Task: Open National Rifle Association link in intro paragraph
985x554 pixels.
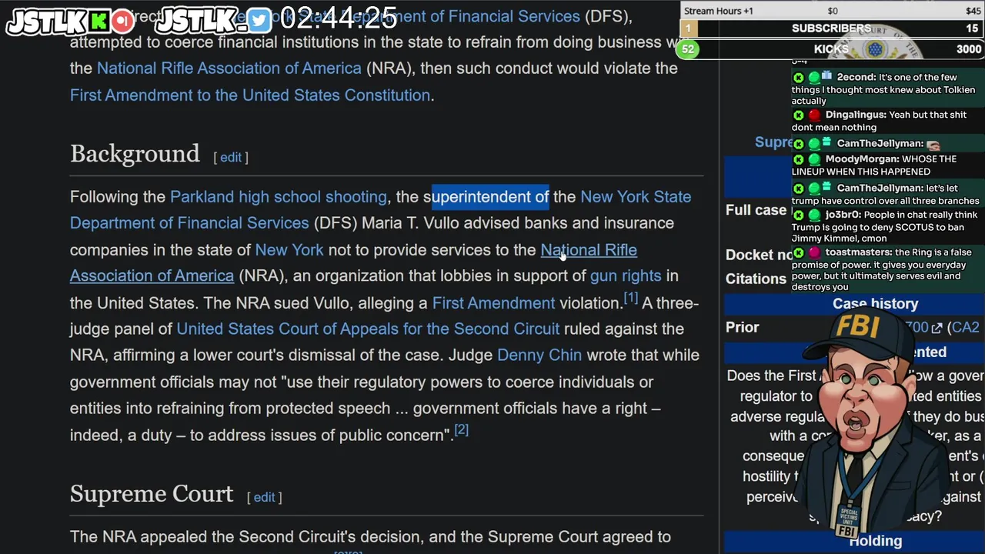Action: point(229,68)
